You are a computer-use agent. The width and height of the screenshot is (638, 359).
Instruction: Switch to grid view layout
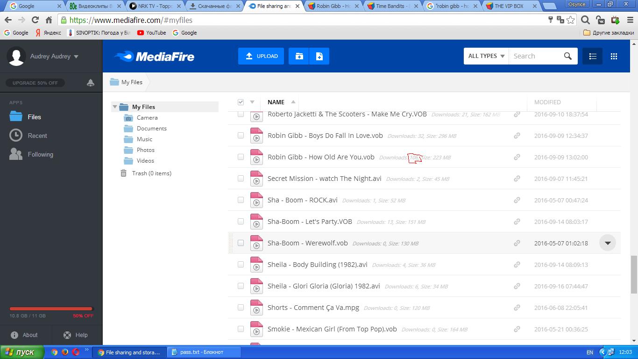coord(614,56)
